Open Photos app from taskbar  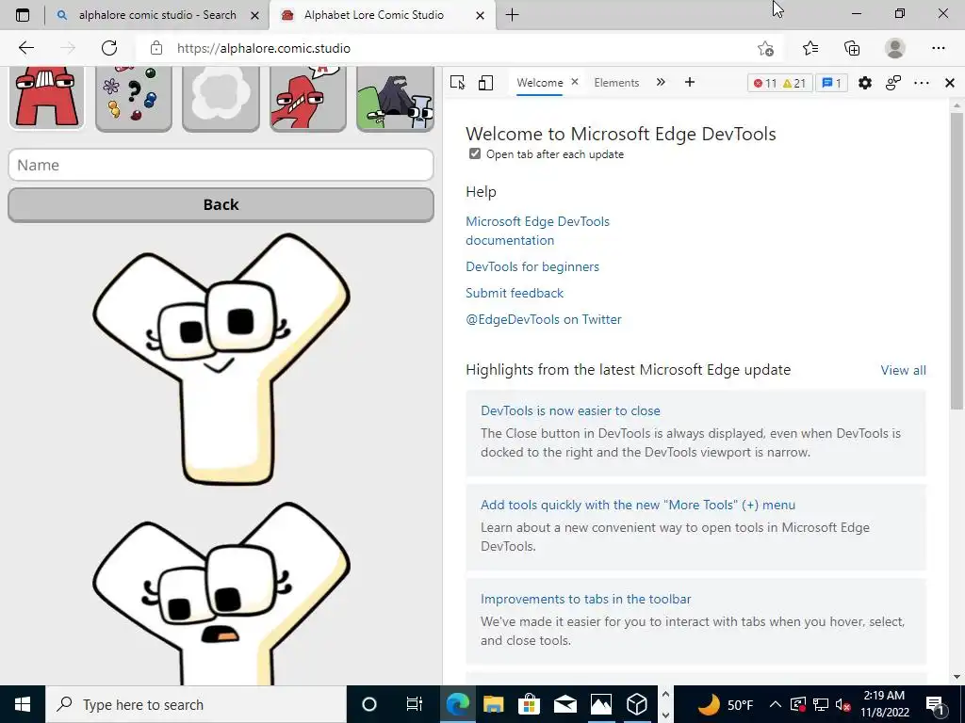point(600,704)
